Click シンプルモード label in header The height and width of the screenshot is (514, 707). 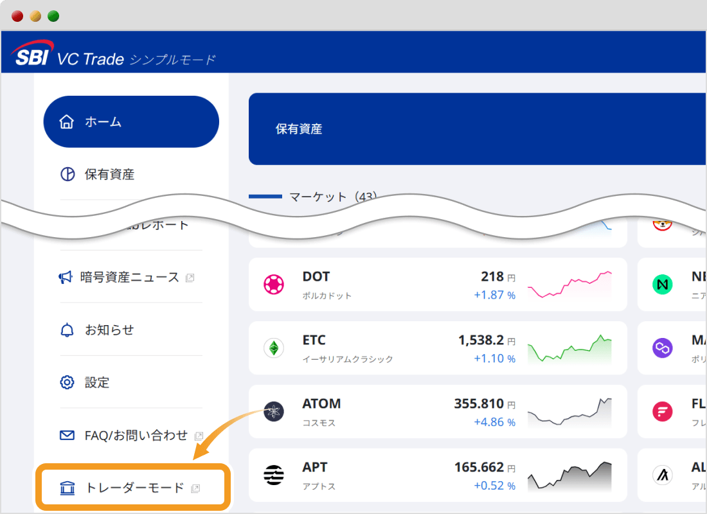pos(173,60)
